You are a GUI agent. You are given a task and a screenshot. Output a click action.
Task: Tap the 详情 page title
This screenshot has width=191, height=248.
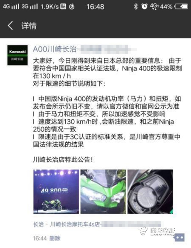29,26
